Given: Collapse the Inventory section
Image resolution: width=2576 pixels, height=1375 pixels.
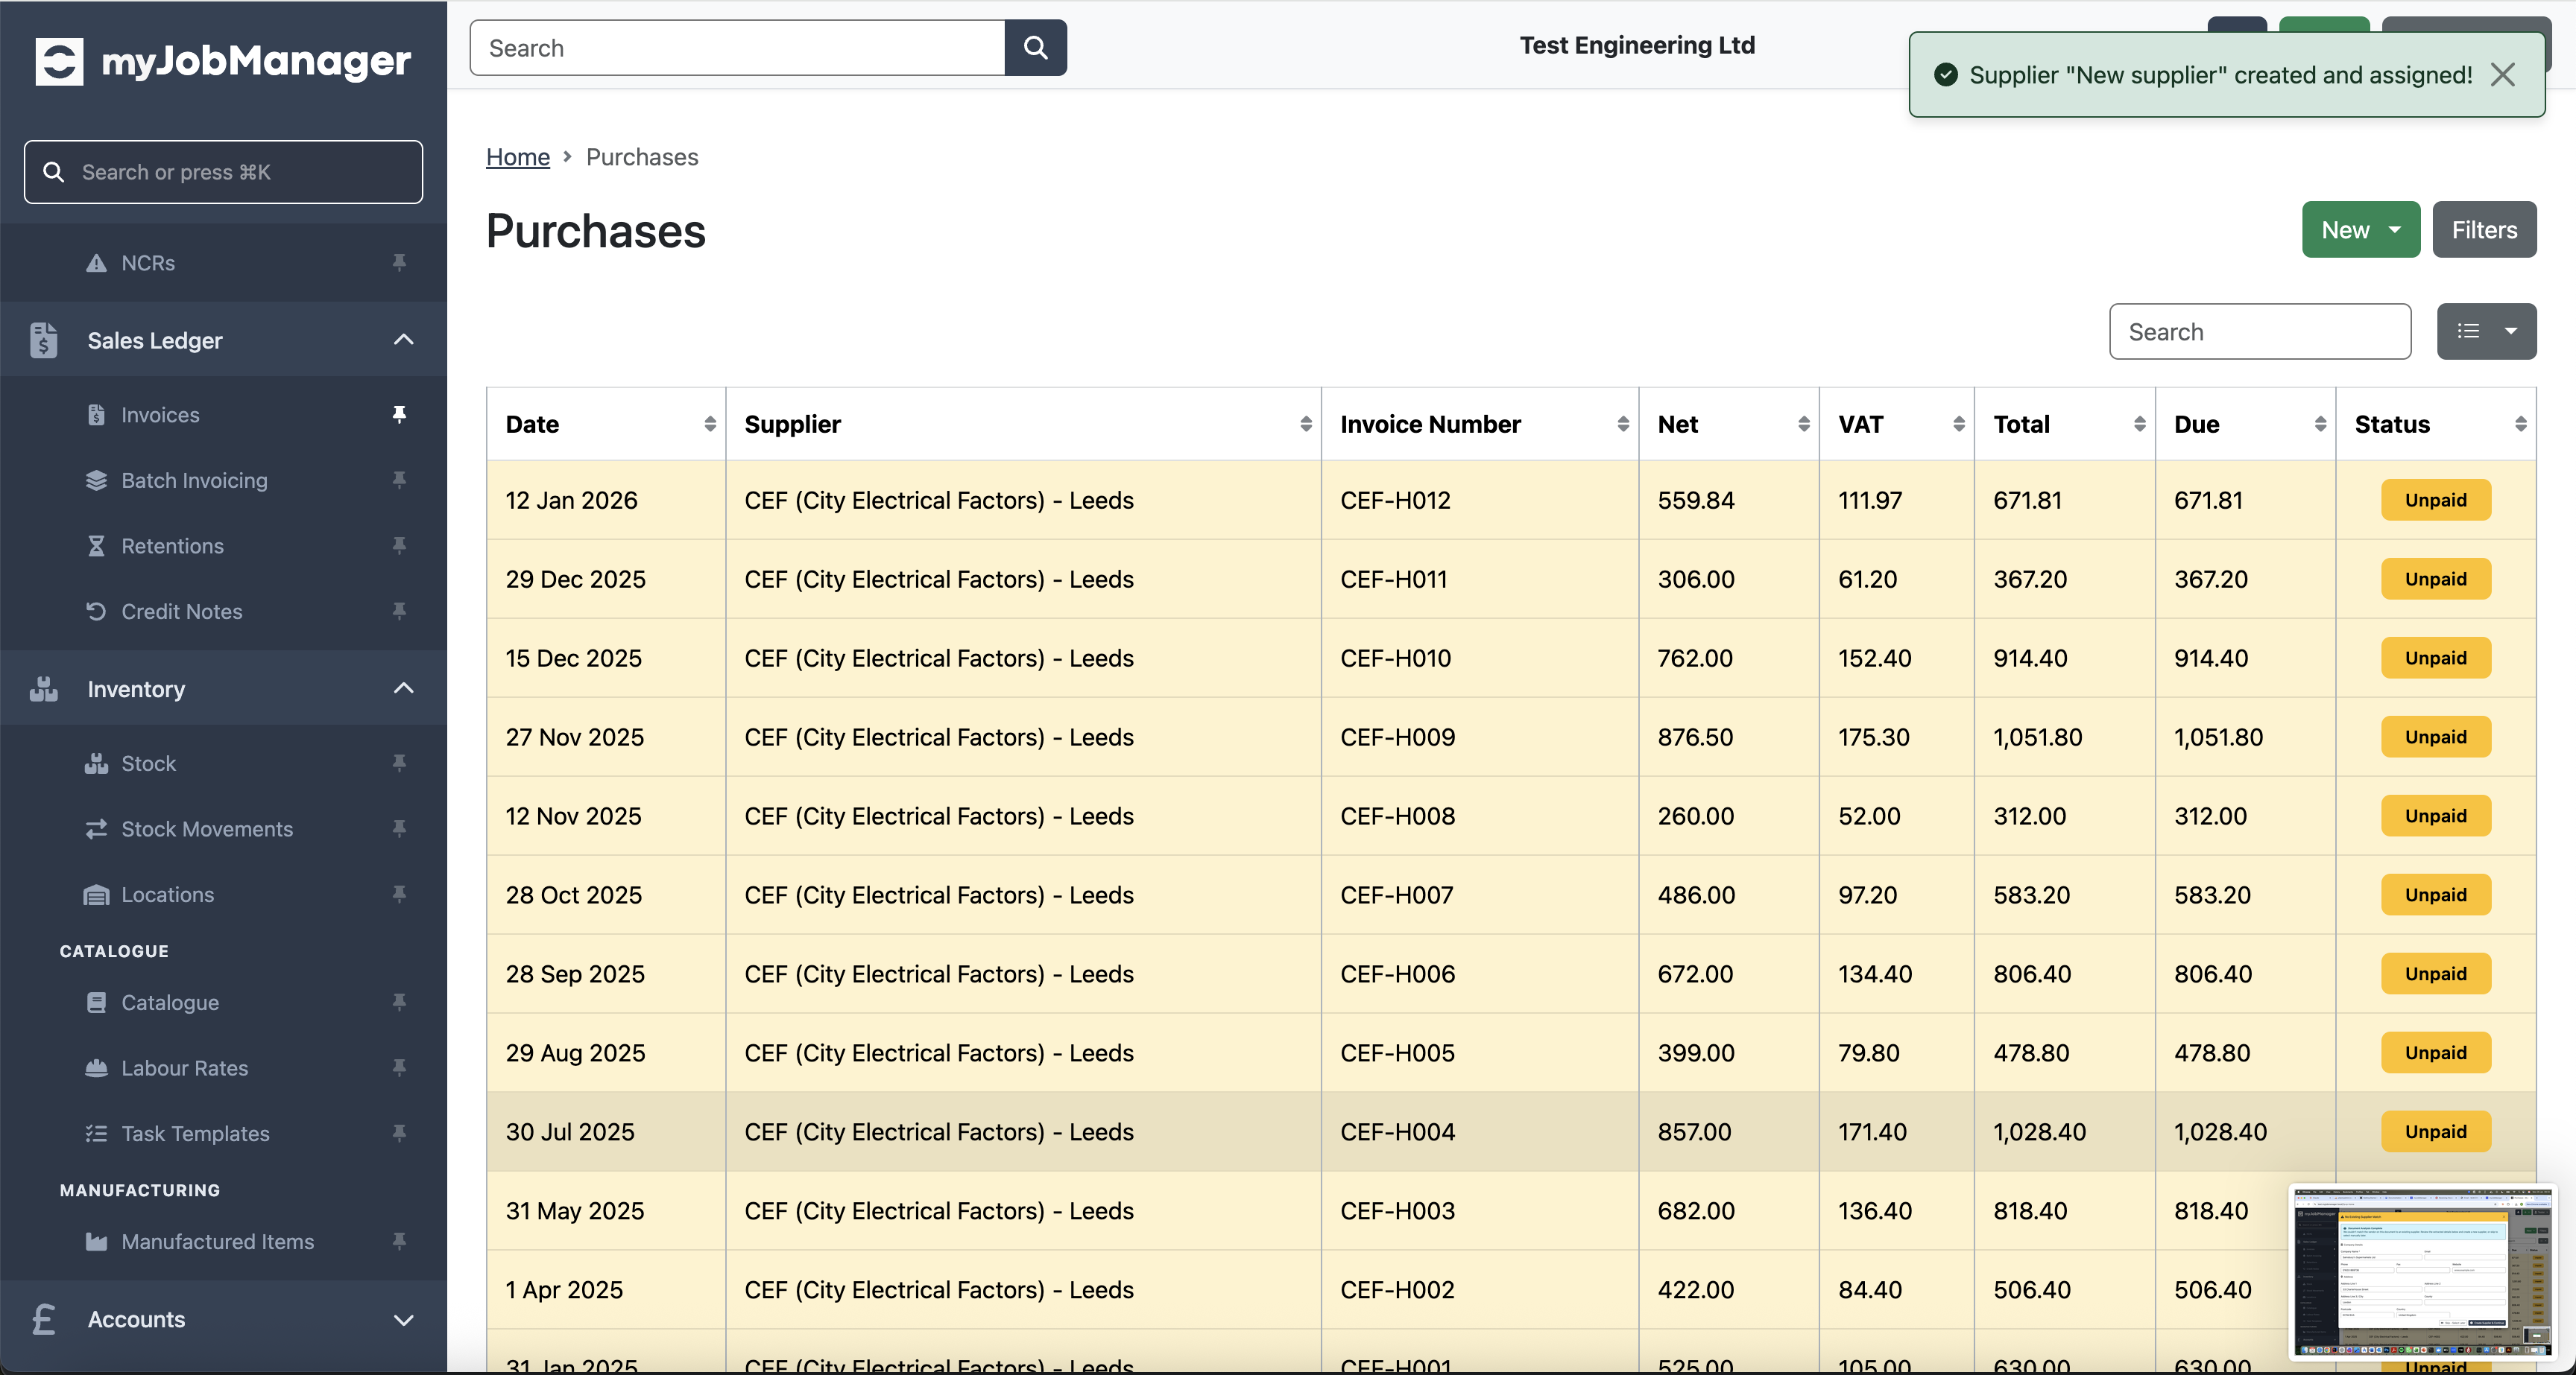Looking at the screenshot, I should point(403,688).
